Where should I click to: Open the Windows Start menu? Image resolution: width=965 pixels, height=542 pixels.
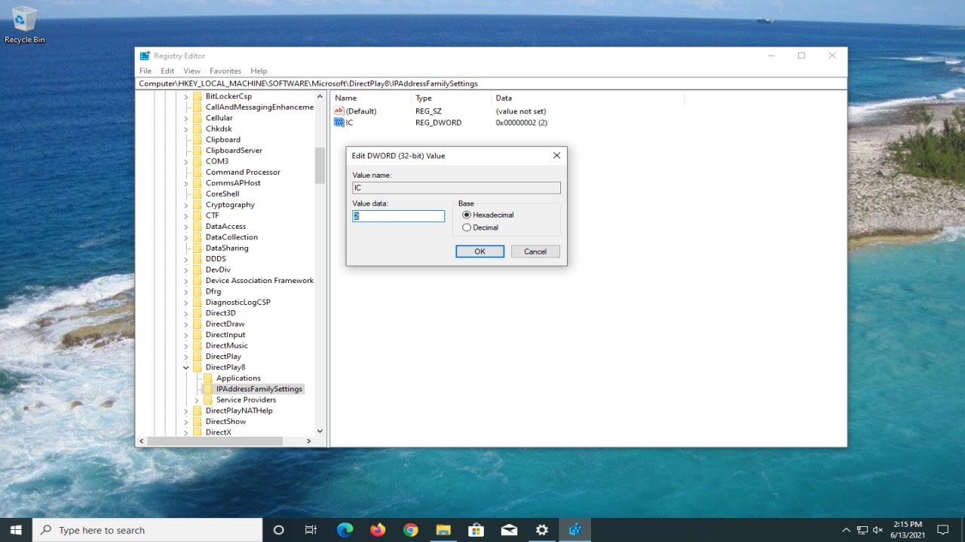[16, 530]
